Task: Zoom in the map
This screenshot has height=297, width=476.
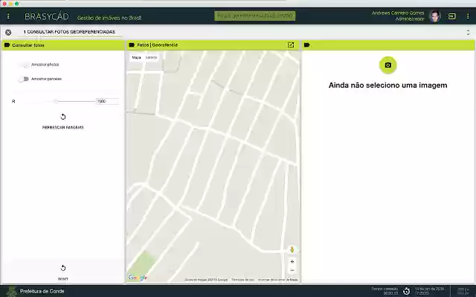Action: (292, 261)
